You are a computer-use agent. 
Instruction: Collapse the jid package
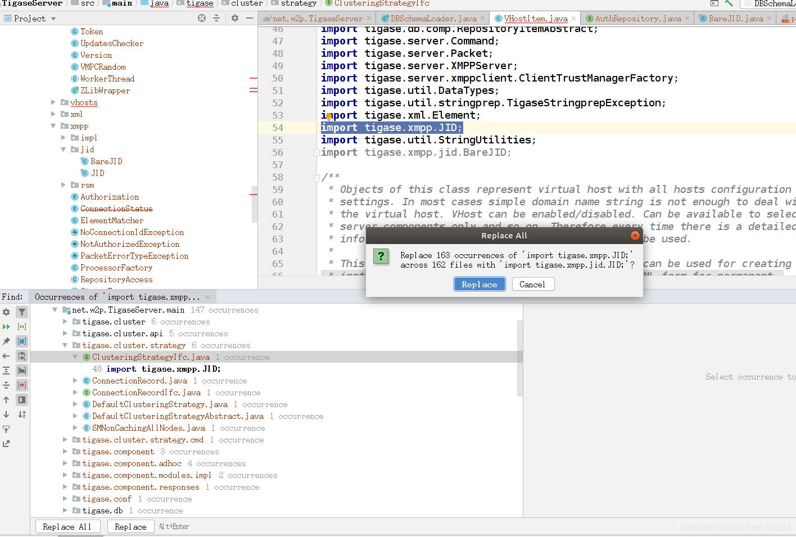coord(64,150)
